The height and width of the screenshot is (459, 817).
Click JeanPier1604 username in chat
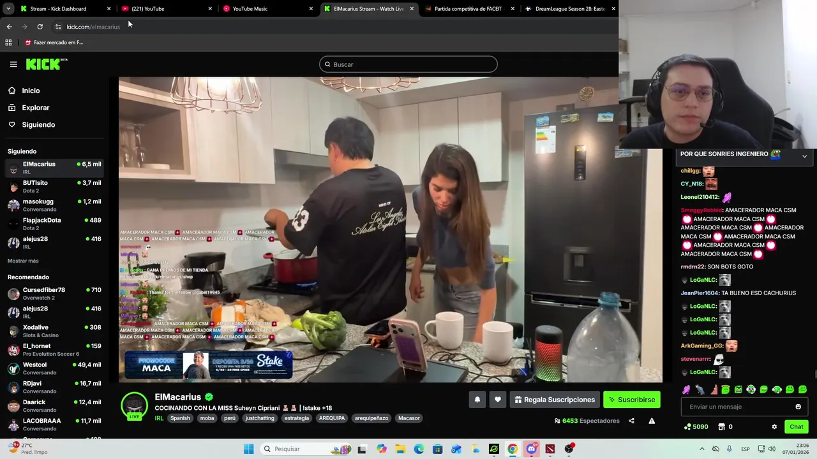tap(700, 293)
